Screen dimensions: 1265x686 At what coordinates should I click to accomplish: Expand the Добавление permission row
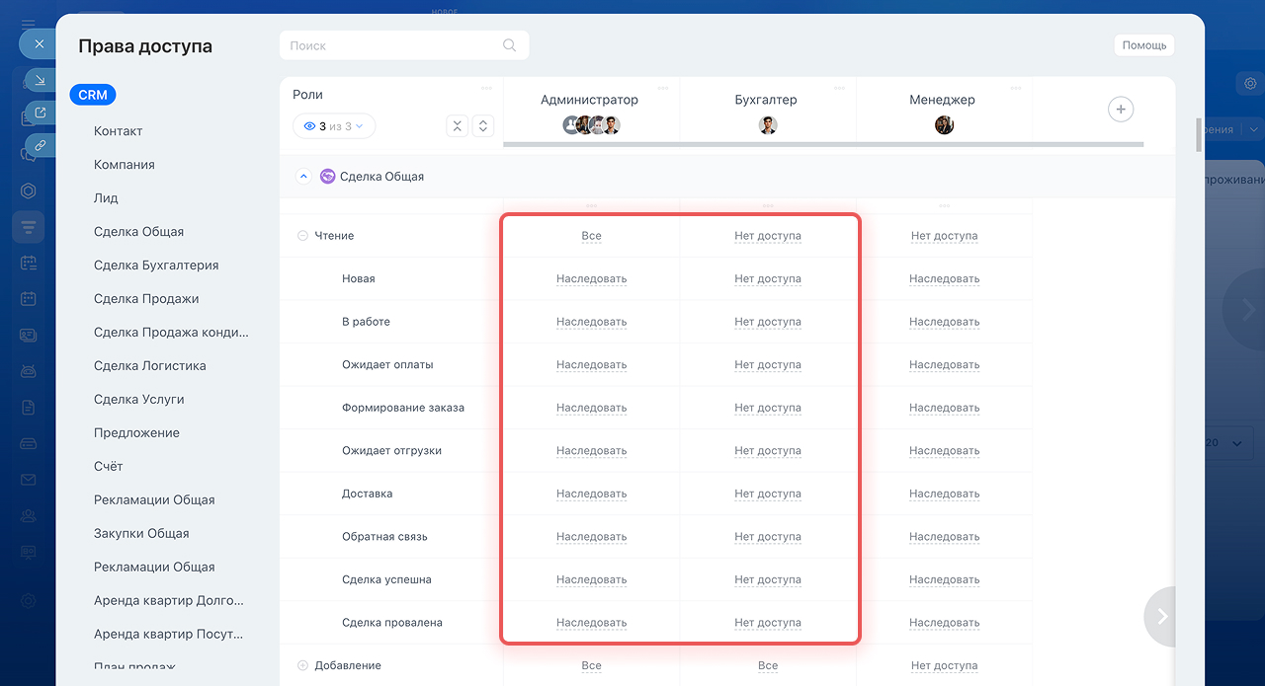point(302,666)
